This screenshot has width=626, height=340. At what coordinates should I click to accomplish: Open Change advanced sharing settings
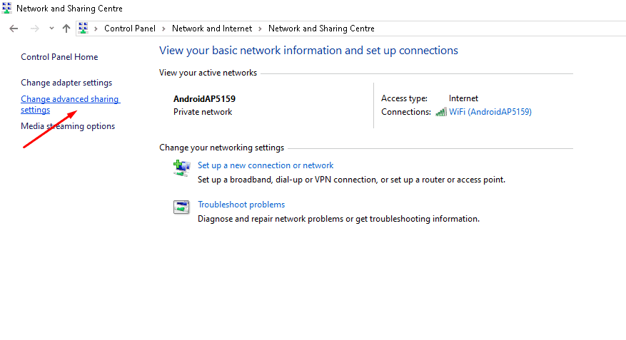click(69, 99)
